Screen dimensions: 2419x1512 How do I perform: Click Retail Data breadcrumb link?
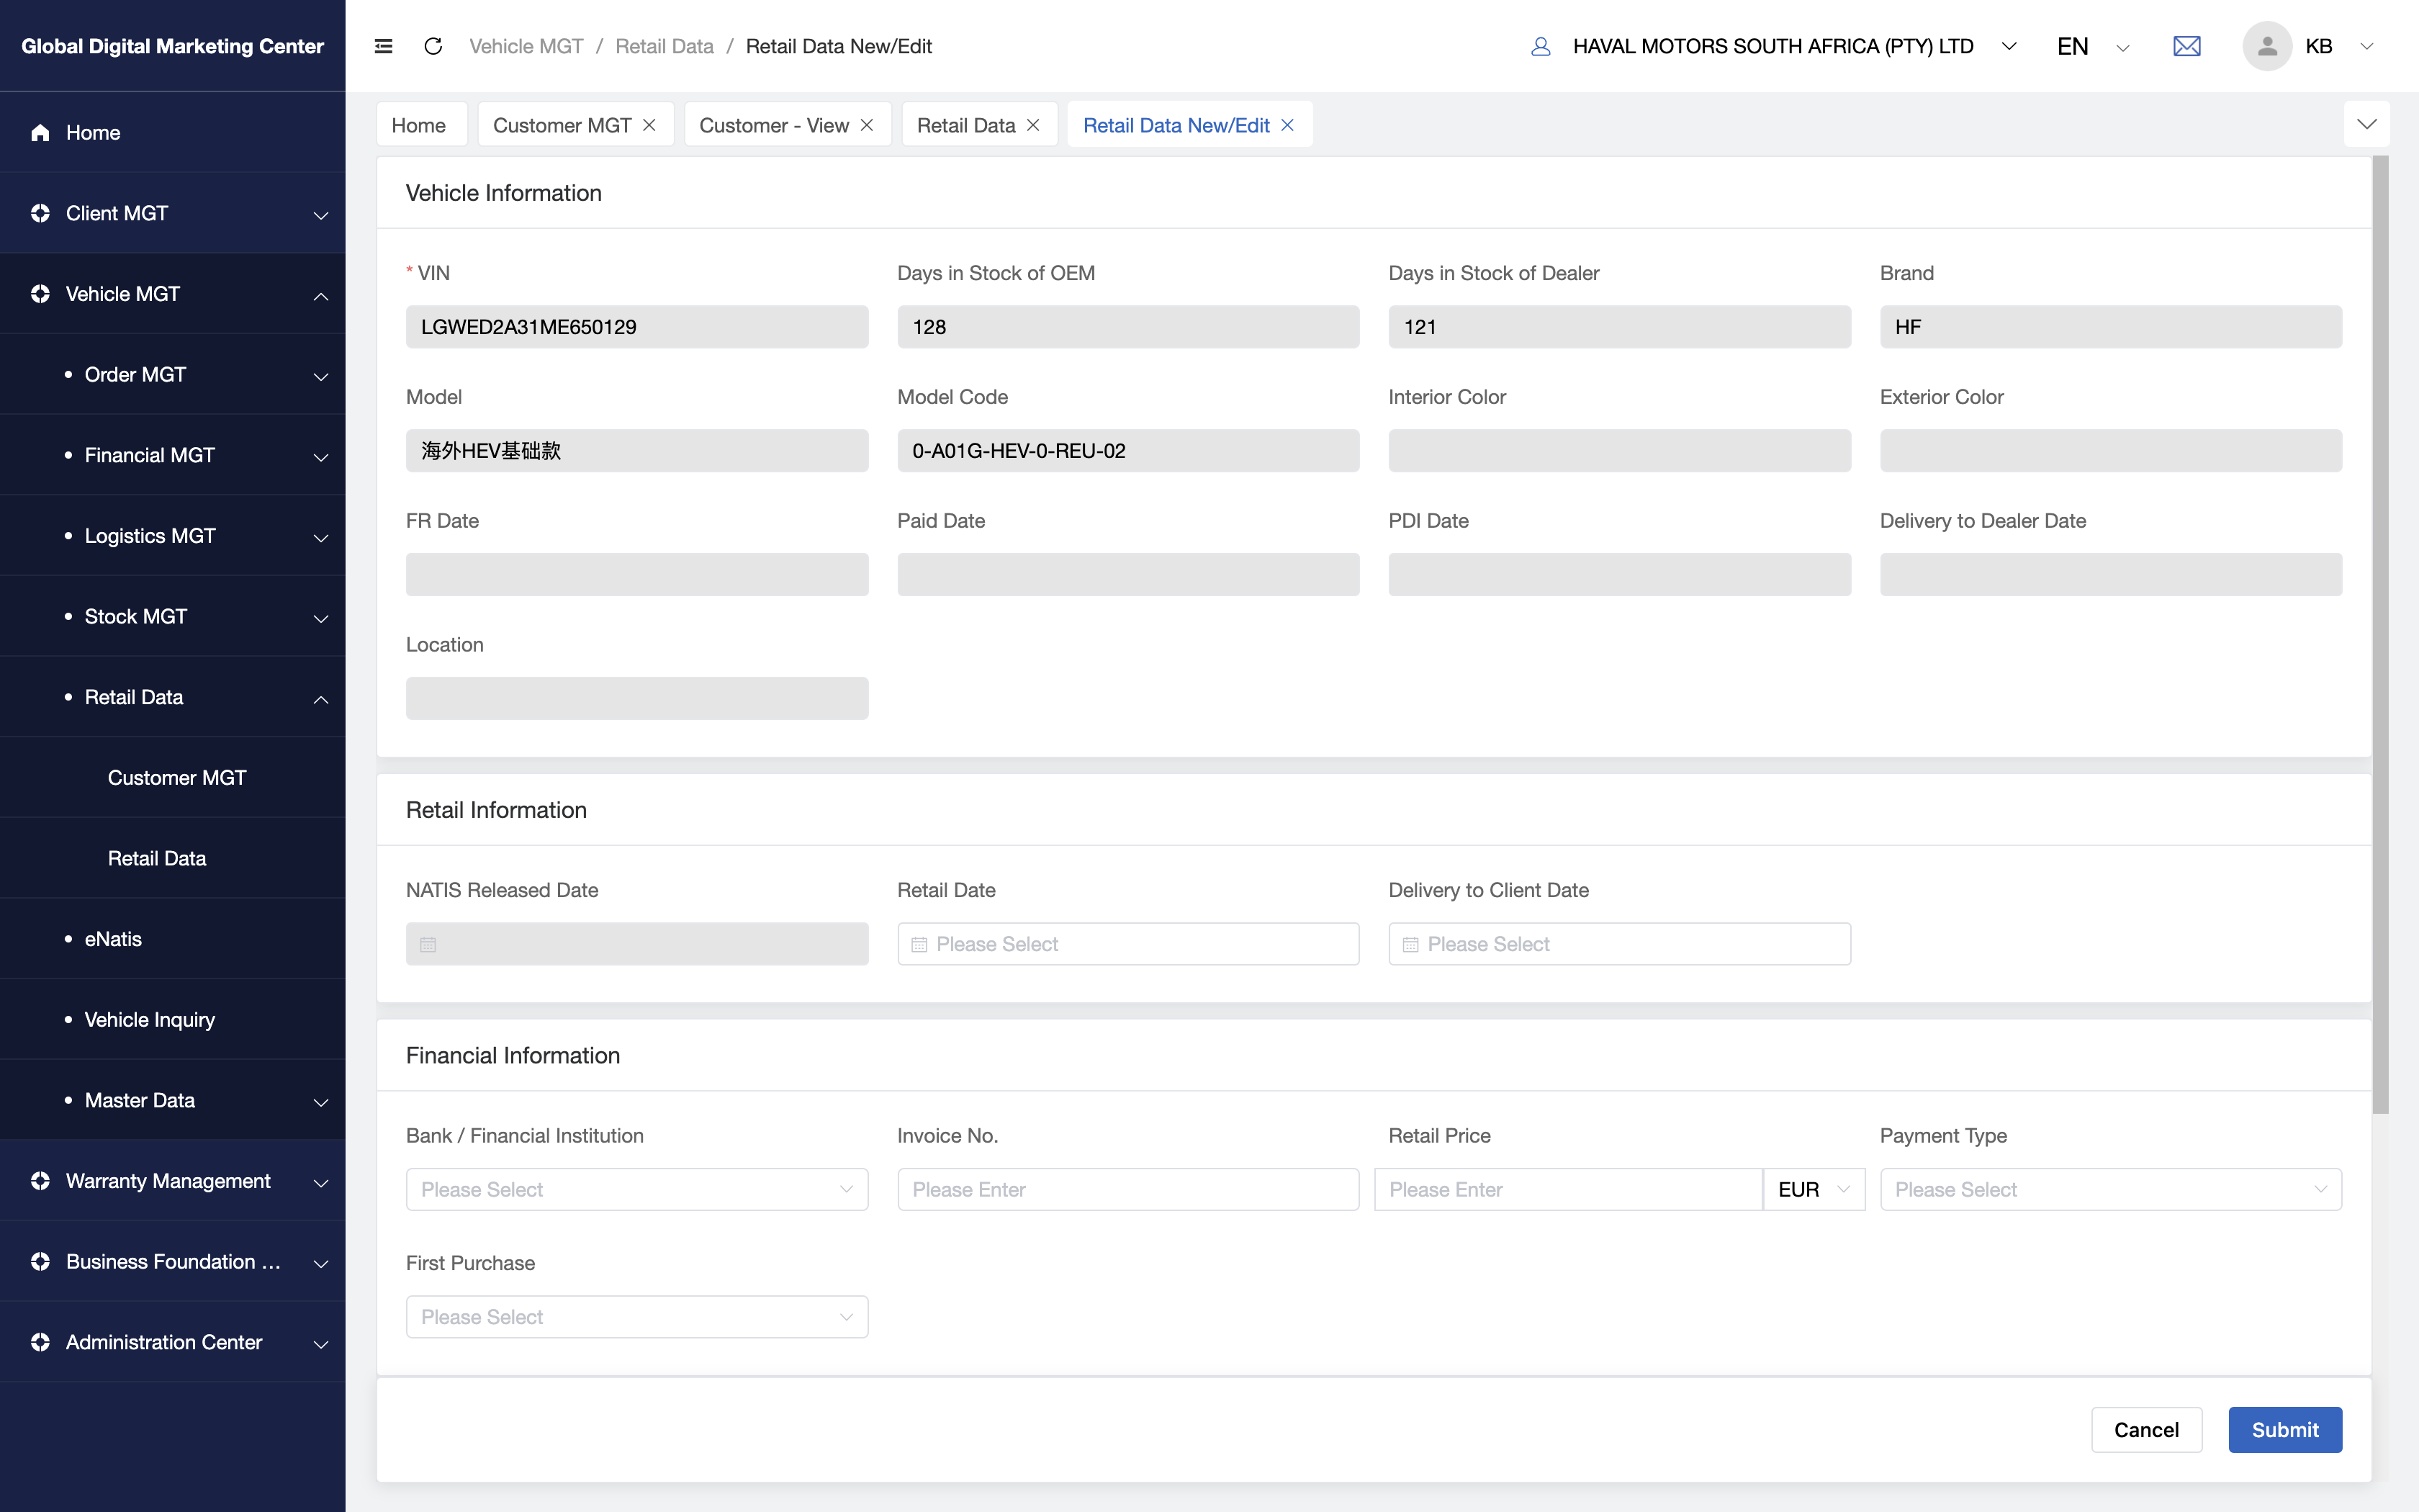pos(664,46)
